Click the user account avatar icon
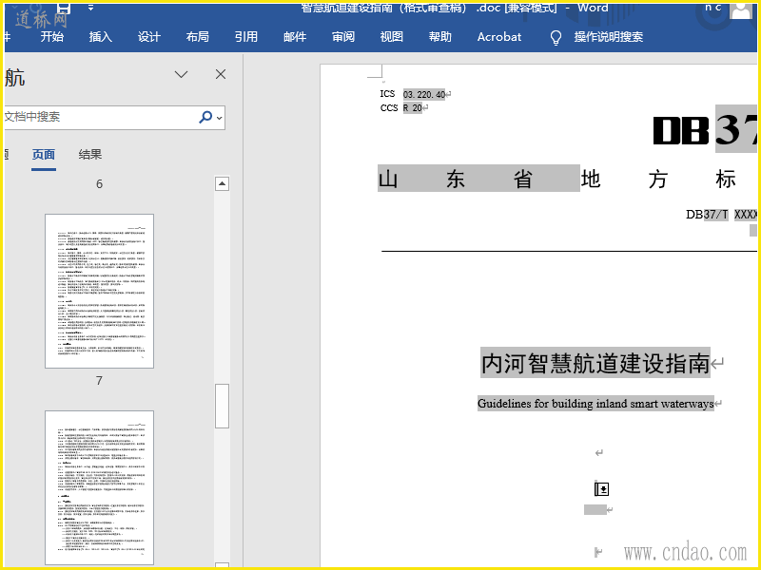761x570 pixels. 741,9
